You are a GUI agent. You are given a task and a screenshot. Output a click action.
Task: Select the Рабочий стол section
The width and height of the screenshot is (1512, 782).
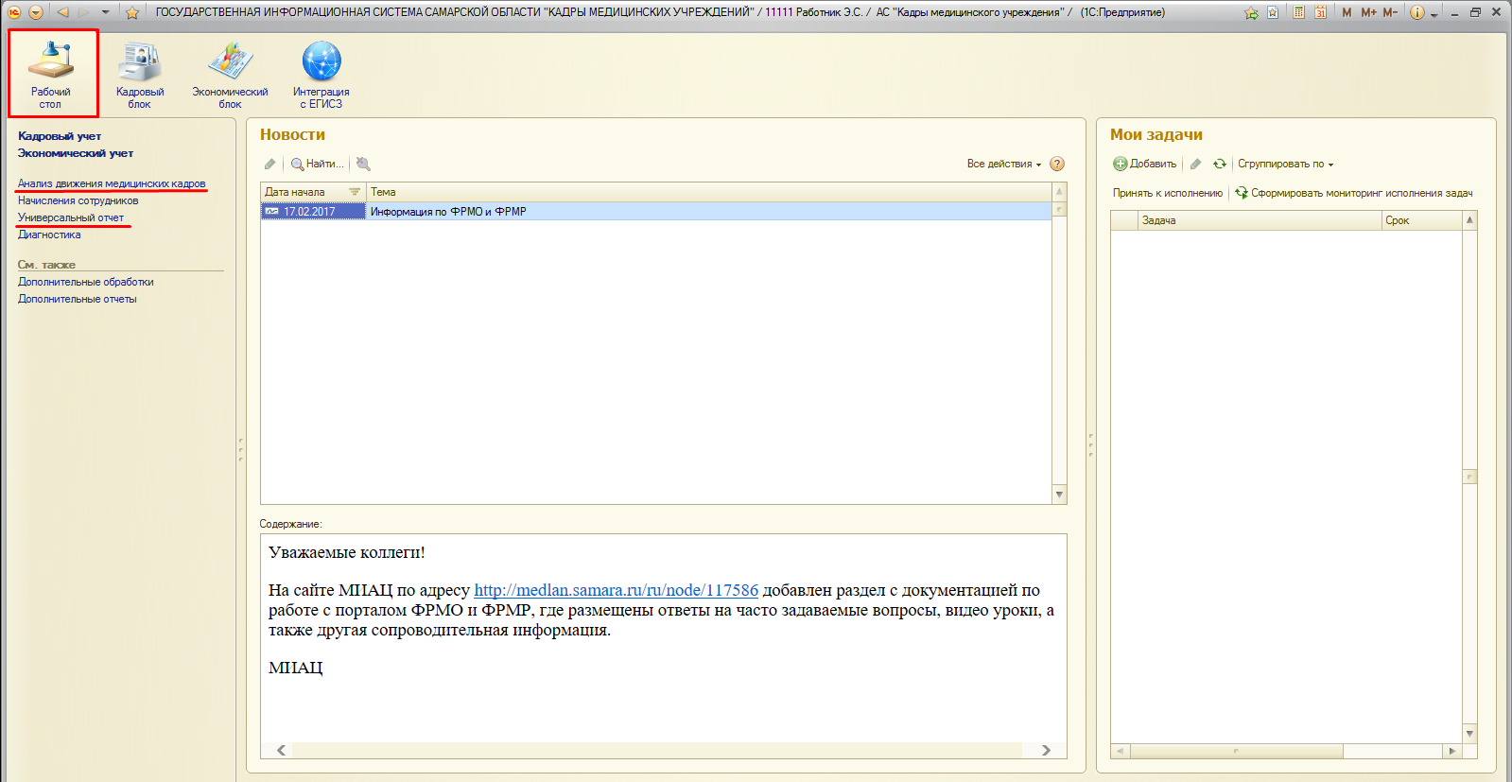pos(51,75)
